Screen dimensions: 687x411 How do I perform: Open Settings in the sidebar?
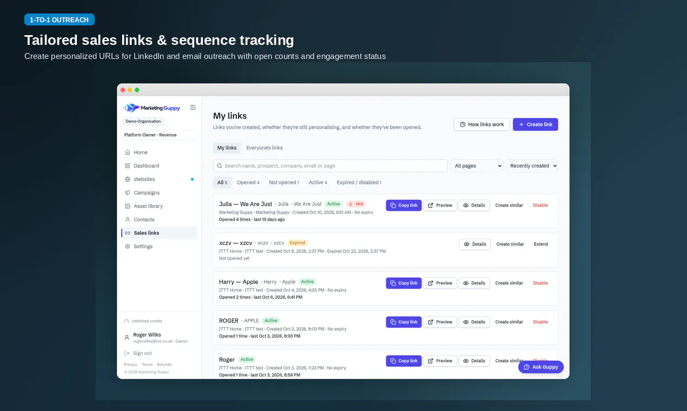coord(159,247)
